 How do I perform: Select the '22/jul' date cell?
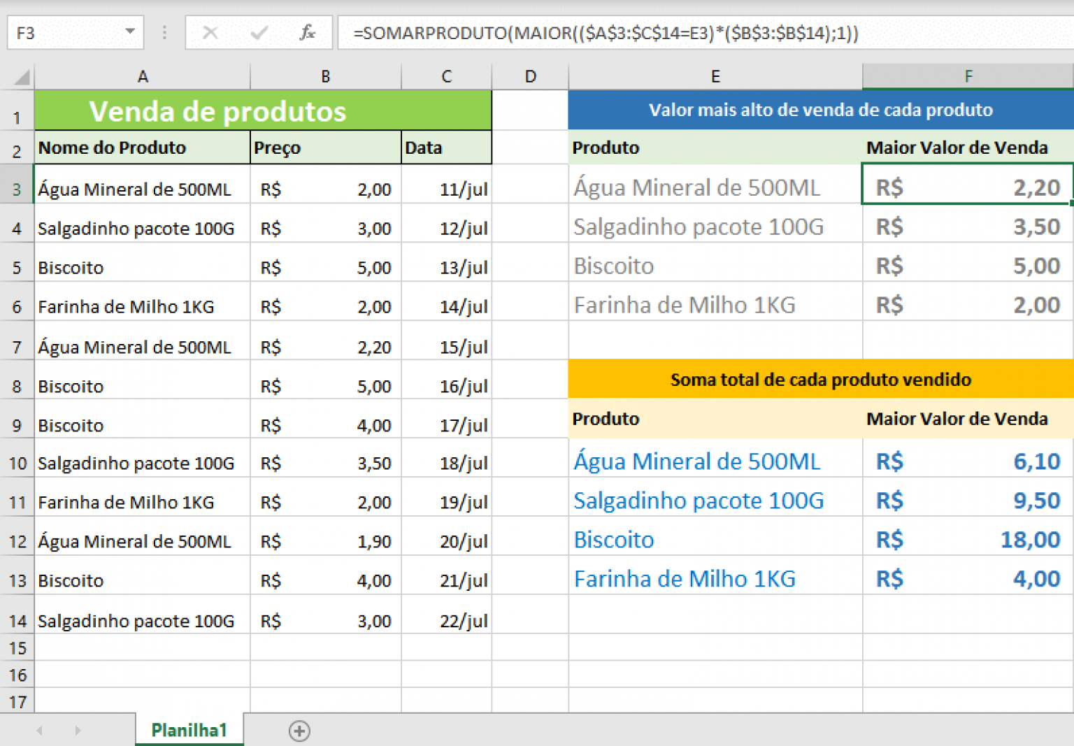point(447,615)
